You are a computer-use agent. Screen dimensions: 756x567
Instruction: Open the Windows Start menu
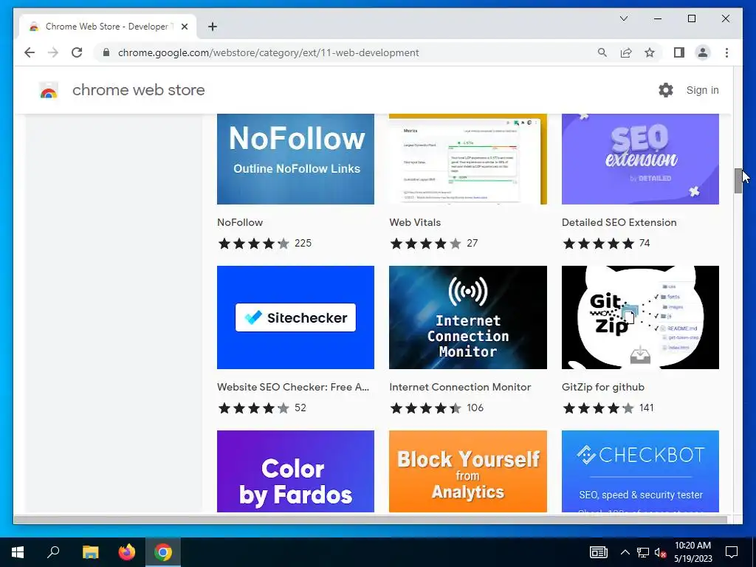coord(18,552)
